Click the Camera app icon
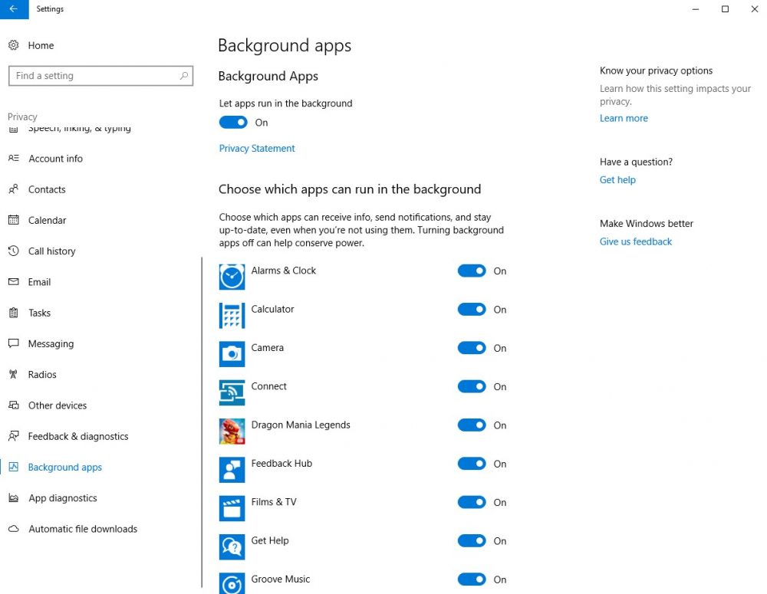This screenshot has height=594, width=767. tap(232, 354)
